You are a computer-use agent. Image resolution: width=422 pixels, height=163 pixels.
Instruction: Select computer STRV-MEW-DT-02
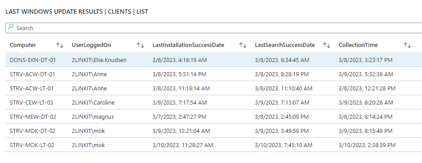(x=33, y=117)
